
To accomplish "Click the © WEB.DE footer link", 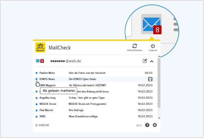I will point(42,125).
